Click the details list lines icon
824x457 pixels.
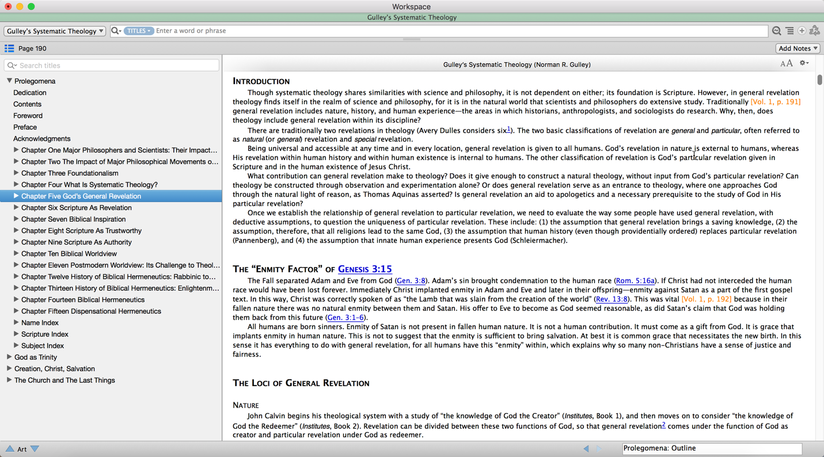(789, 31)
